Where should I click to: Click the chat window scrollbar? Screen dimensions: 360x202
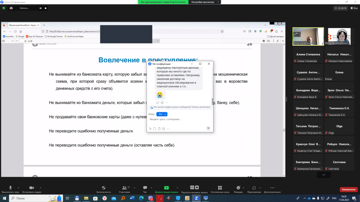pos(212,101)
